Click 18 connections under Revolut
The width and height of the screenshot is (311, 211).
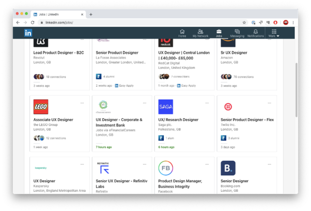coord(56,77)
